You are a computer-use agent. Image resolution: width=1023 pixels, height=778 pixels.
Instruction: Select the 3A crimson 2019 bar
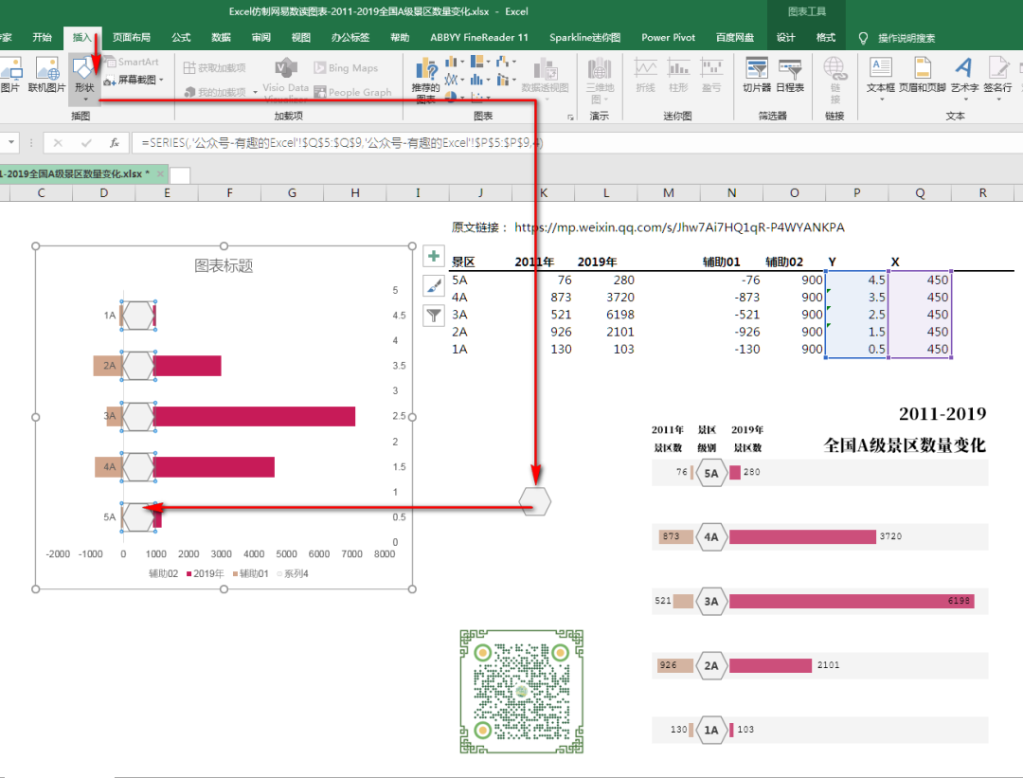[255, 416]
